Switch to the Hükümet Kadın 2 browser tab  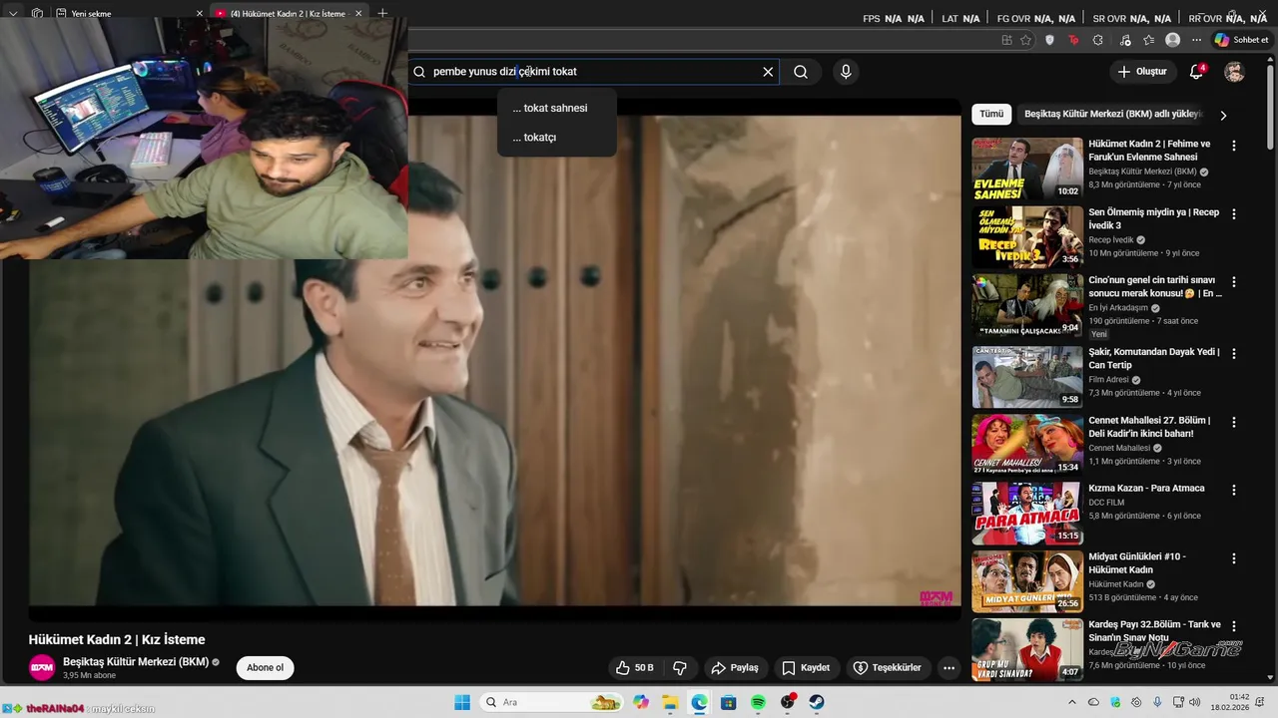[288, 14]
